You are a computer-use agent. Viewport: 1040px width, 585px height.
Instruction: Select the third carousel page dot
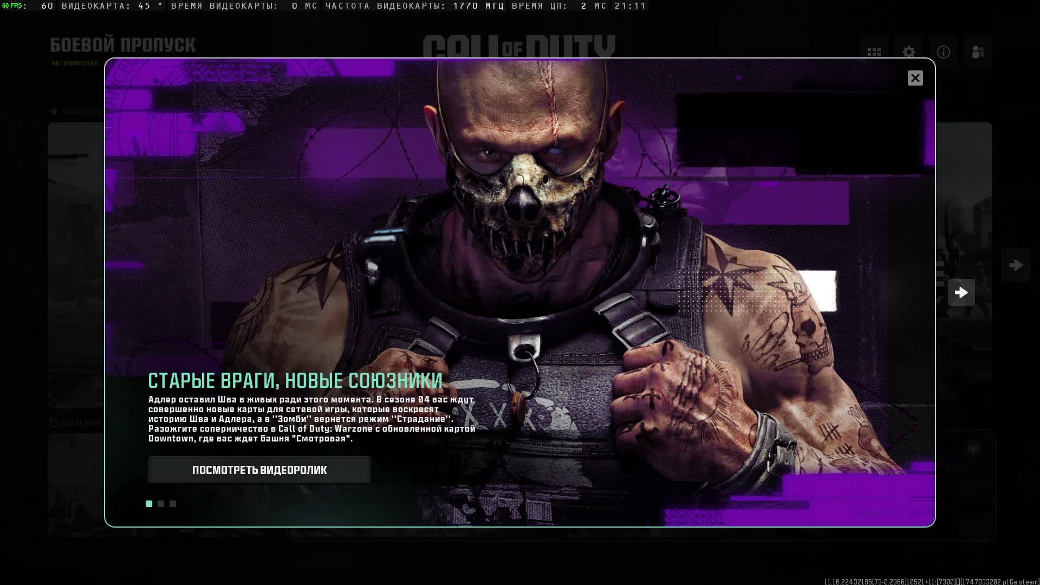pyautogui.click(x=173, y=504)
